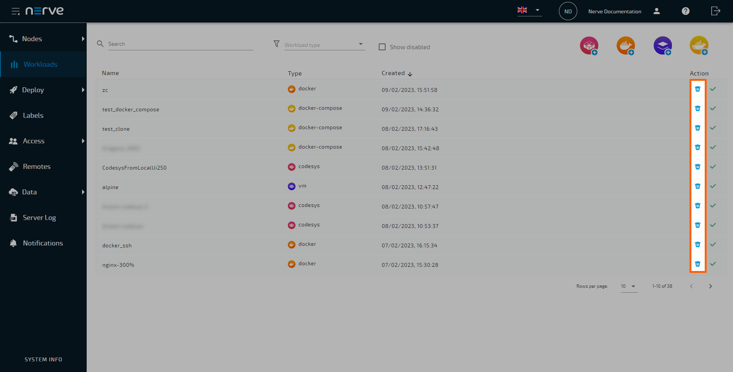Image resolution: width=733 pixels, height=372 pixels.
Task: Click the checkmark next to docker_ssh
Action: 713,244
